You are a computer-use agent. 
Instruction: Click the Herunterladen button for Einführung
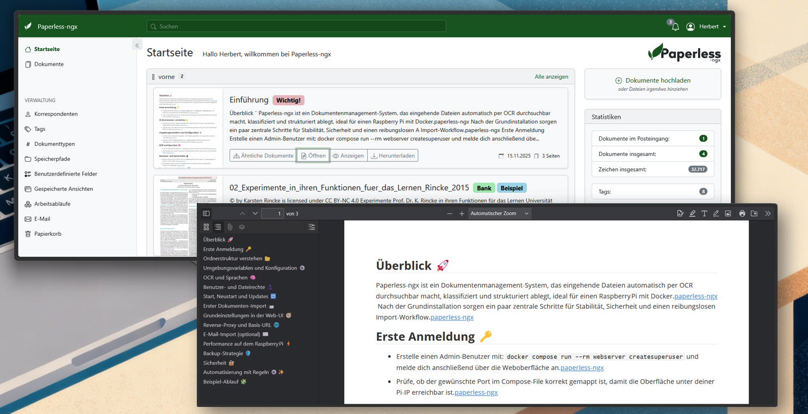tap(393, 155)
